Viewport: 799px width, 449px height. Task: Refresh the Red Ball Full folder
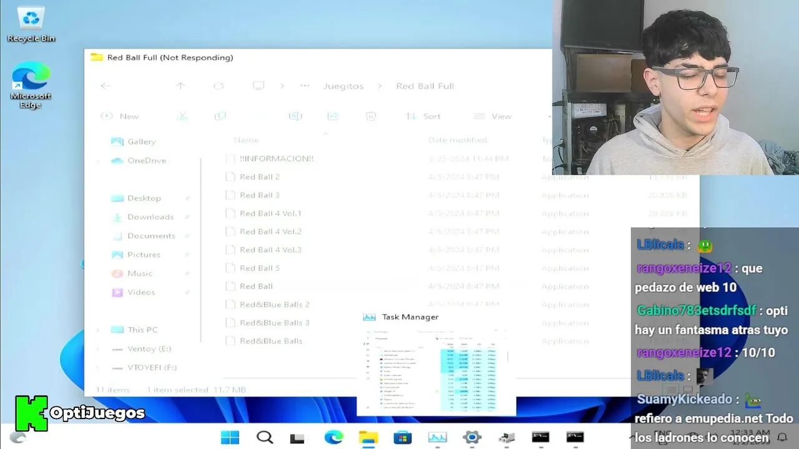218,86
